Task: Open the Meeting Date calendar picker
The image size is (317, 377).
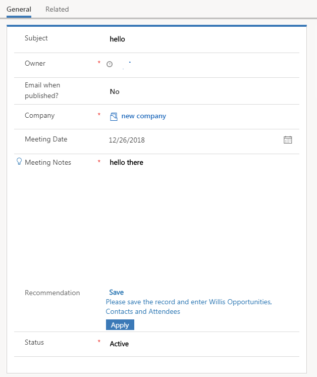Action: (288, 139)
